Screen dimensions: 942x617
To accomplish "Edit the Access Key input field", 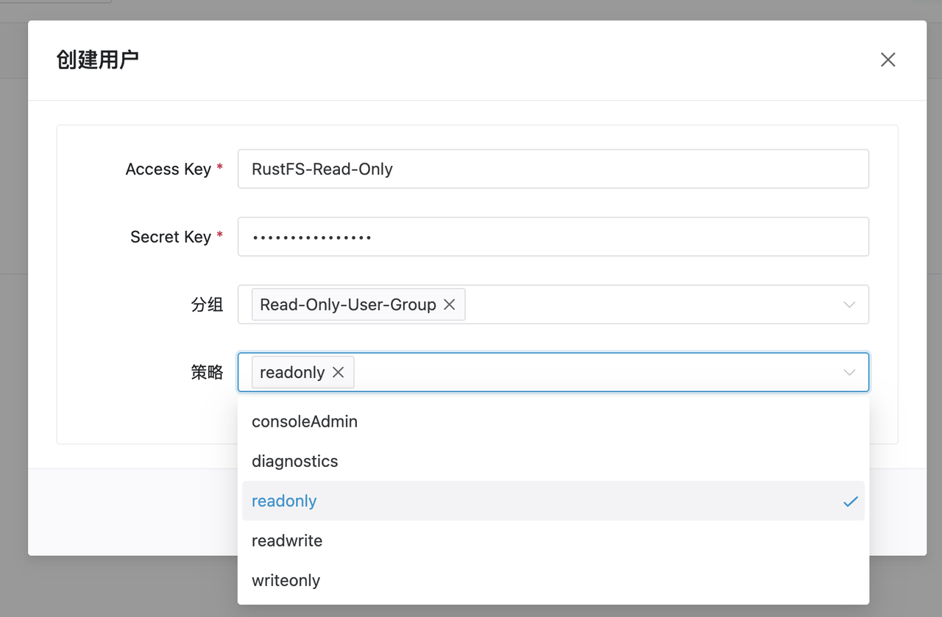I will pos(553,169).
